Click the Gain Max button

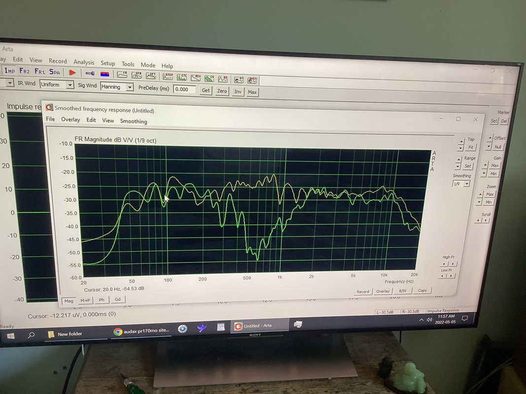coord(494,165)
